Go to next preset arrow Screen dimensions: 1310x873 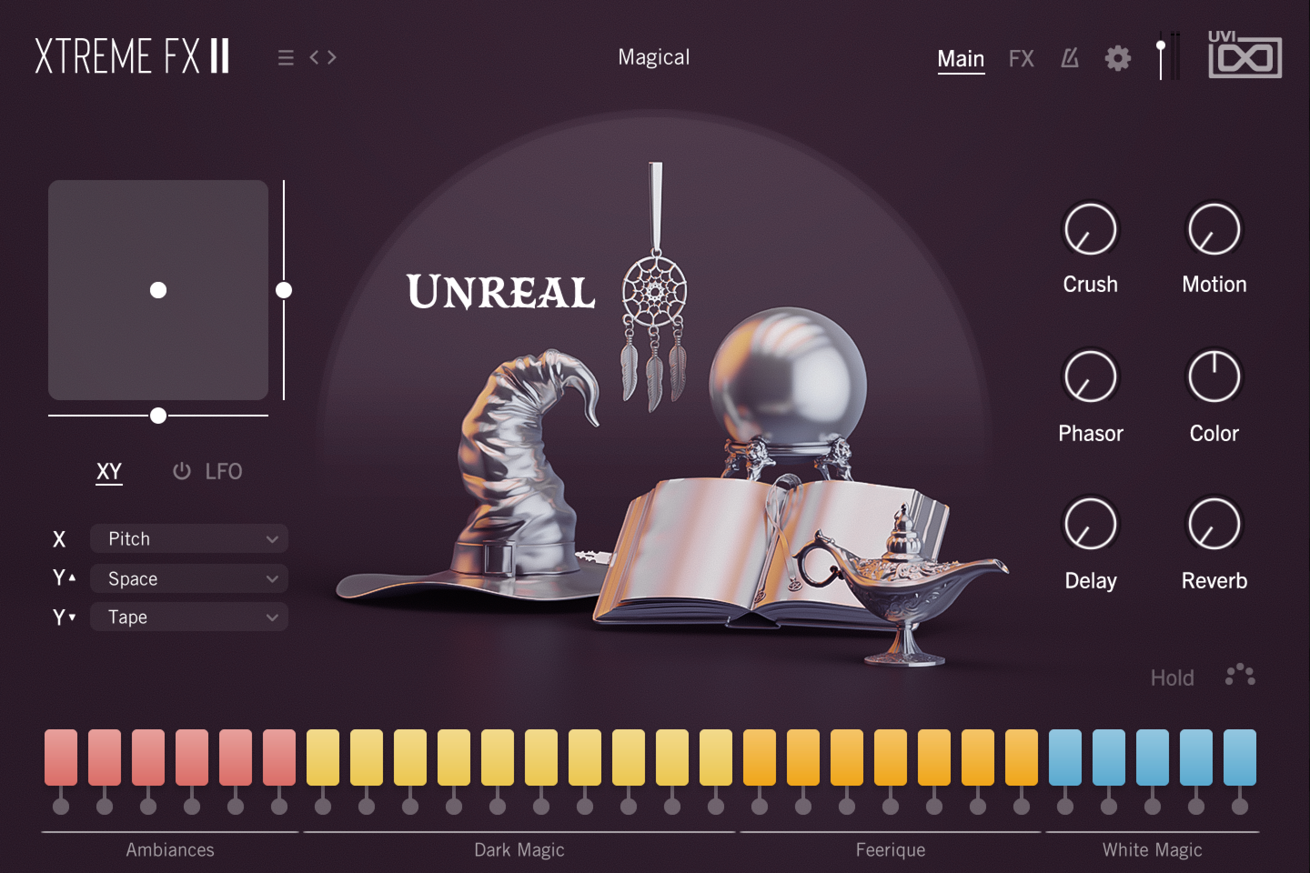(332, 57)
